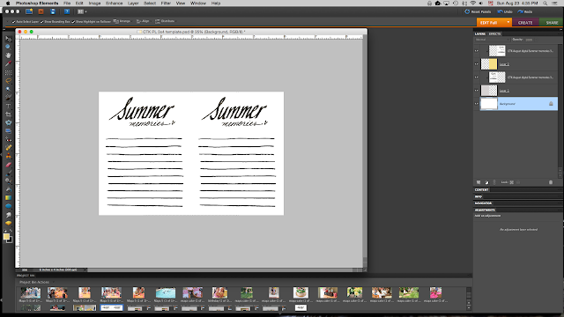Toggle Auto Select Layer checkbox

click(x=14, y=21)
